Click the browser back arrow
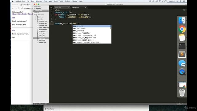This screenshot has height=111, width=197. click(13, 8)
